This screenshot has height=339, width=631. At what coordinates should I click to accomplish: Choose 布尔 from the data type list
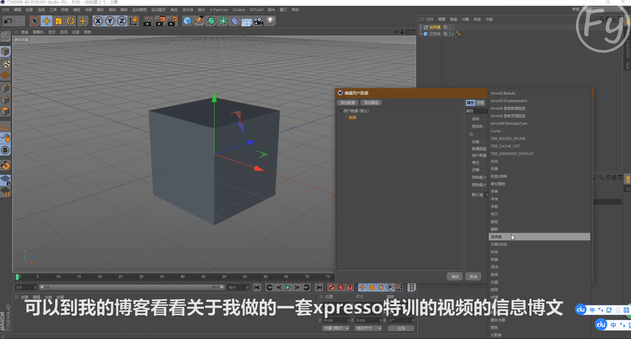pos(539,214)
